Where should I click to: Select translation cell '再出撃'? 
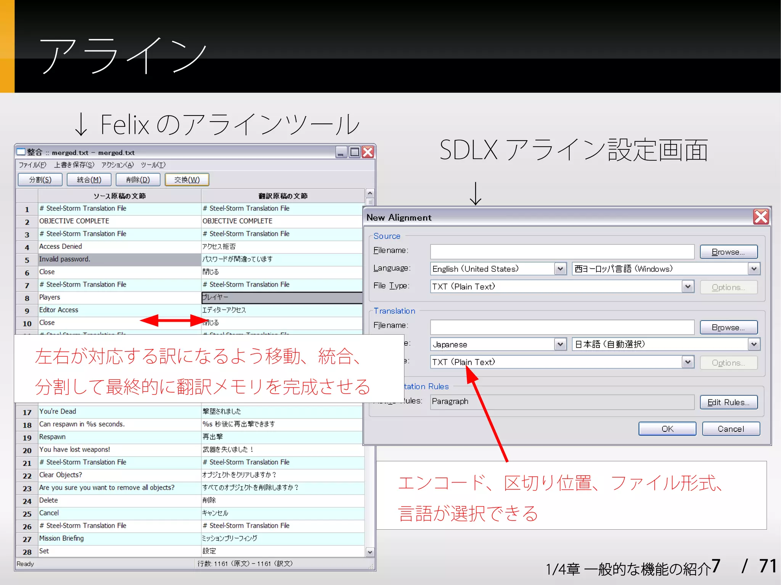tap(283, 437)
